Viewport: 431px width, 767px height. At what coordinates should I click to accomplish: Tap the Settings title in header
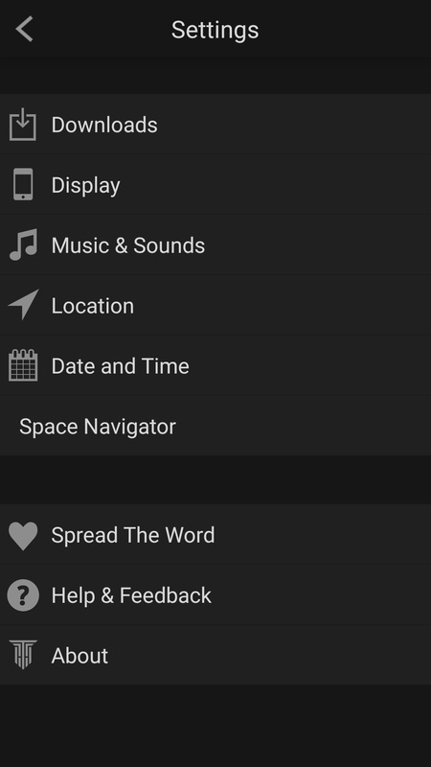click(x=215, y=30)
